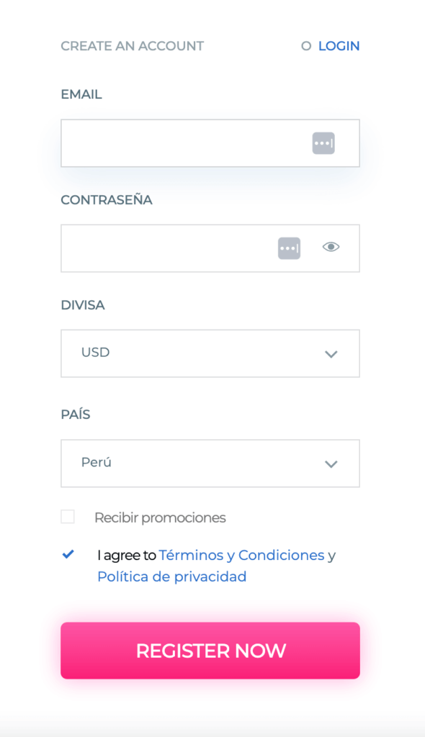This screenshot has height=737, width=425.
Task: Focus the Email input field
Action: (x=210, y=143)
